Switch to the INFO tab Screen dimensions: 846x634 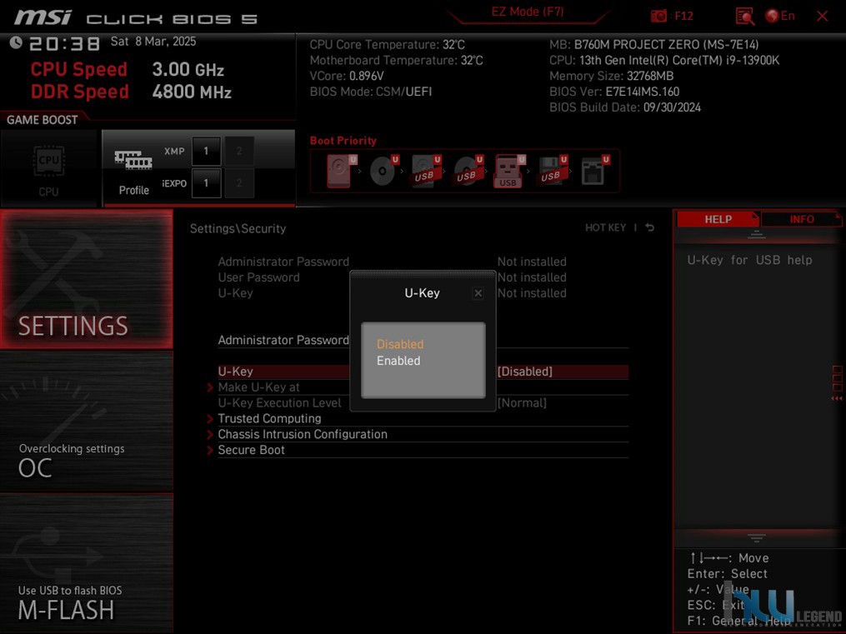click(801, 219)
